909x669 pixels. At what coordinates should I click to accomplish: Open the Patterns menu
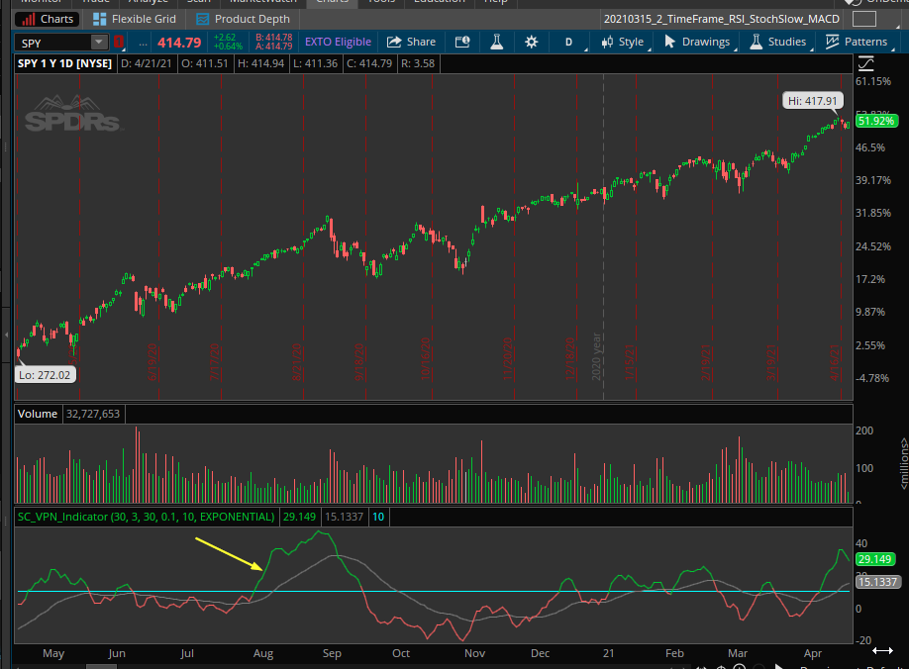coord(857,42)
